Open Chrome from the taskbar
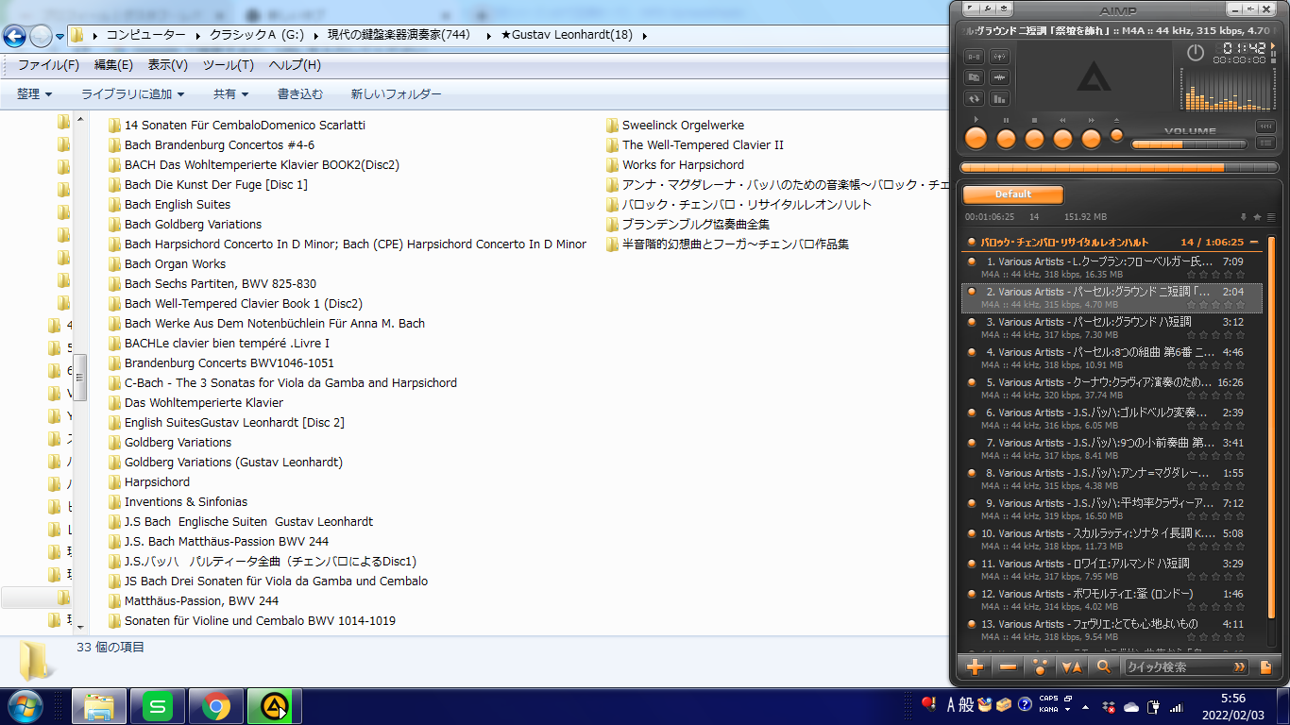The image size is (1290, 725). click(216, 706)
